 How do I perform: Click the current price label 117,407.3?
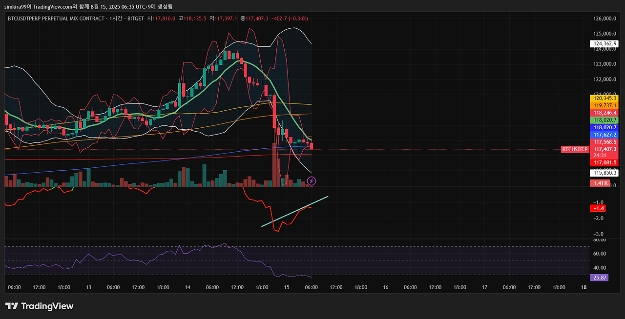pyautogui.click(x=604, y=149)
